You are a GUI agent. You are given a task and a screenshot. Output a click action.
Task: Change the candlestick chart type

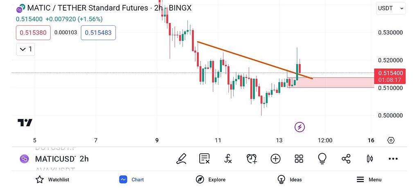click(x=370, y=159)
